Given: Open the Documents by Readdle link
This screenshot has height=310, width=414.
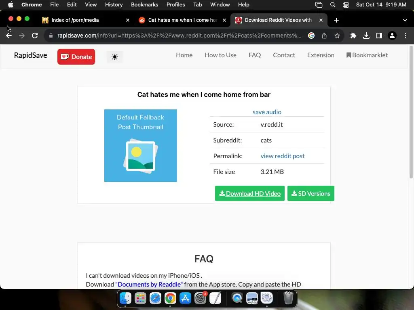Looking at the screenshot, I should point(149,285).
